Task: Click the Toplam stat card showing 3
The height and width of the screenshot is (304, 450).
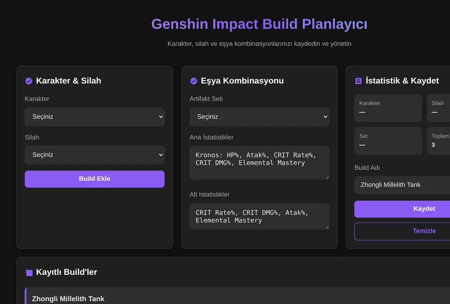Action: pos(438,141)
